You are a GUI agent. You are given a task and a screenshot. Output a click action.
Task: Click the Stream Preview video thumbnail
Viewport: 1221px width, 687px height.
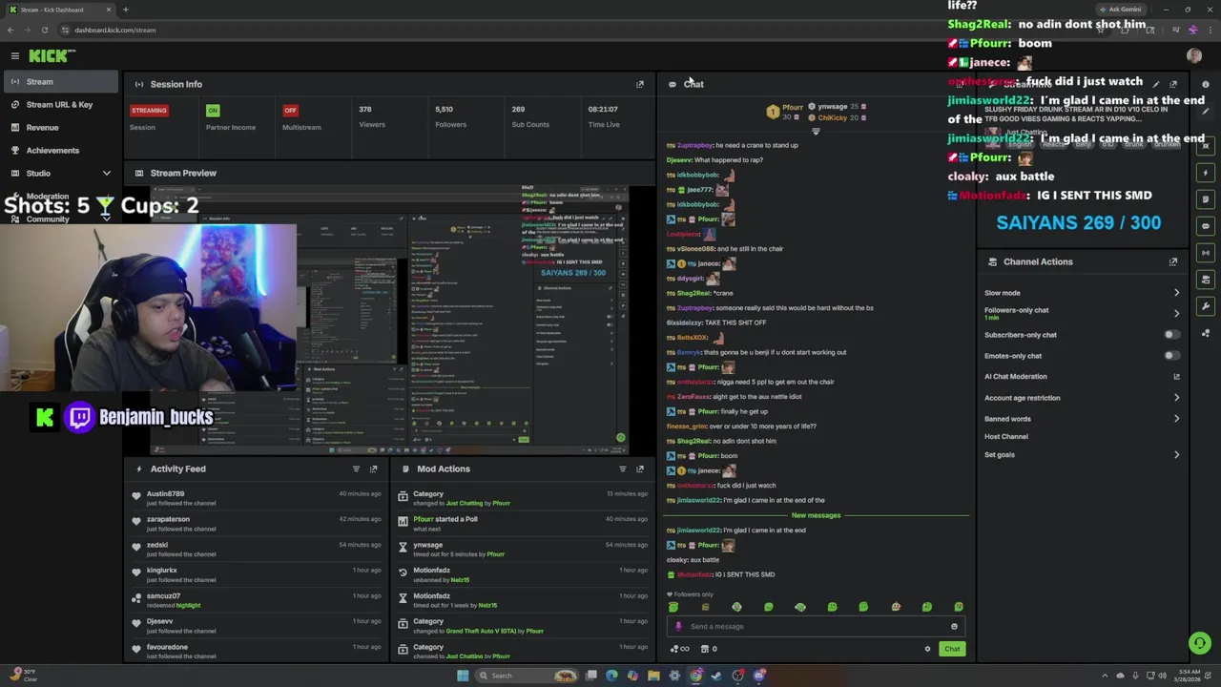(389, 320)
